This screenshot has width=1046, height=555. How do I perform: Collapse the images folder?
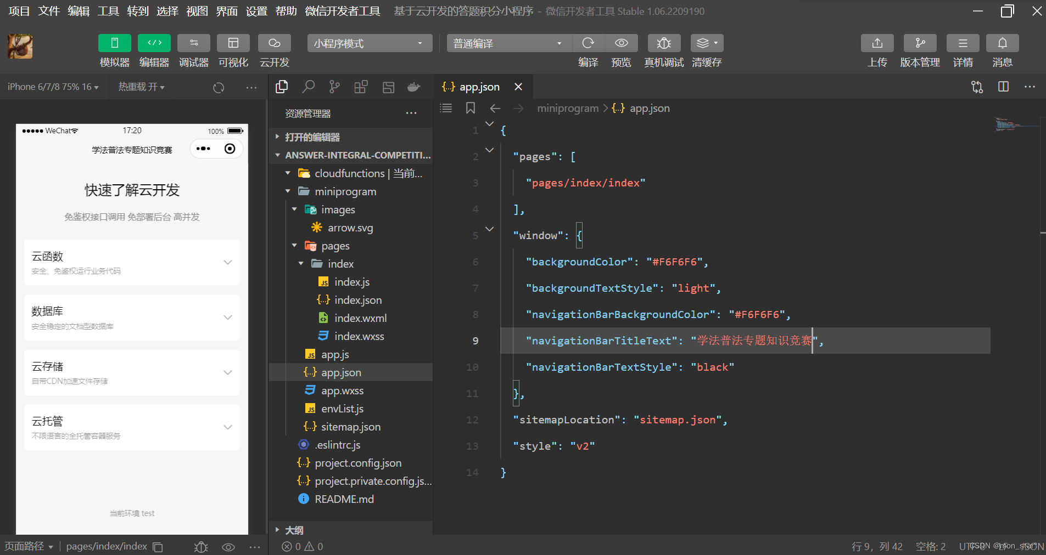tap(351, 209)
